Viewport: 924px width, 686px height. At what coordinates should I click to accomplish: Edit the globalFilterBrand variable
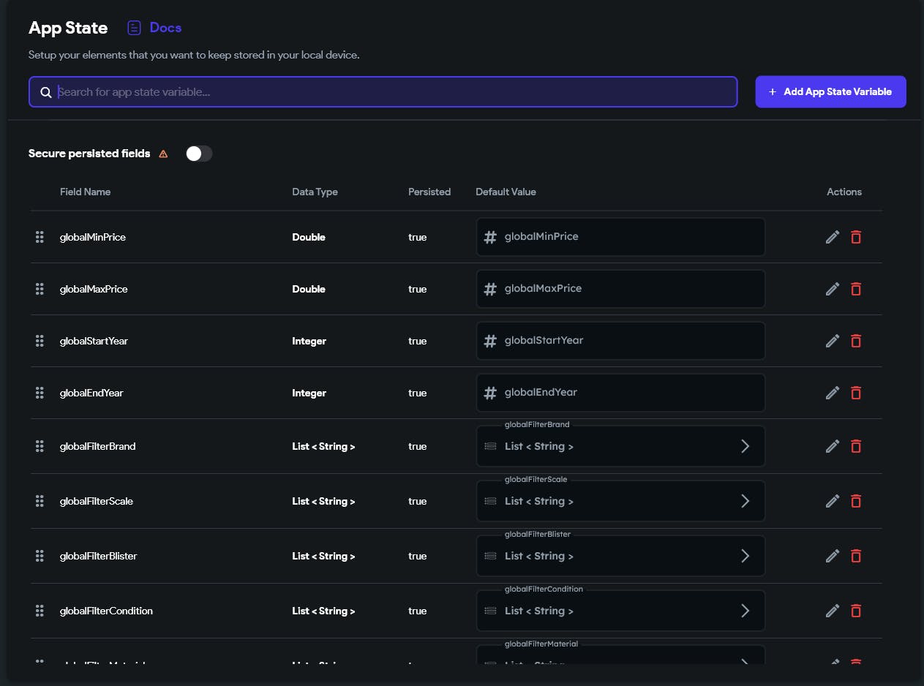point(832,446)
